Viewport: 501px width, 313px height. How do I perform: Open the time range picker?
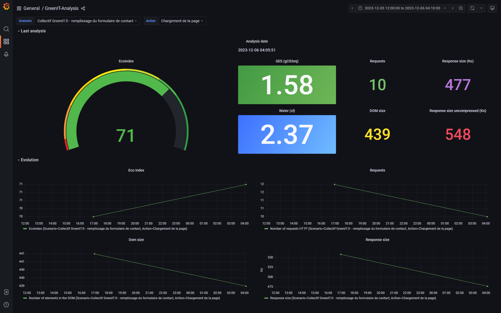pyautogui.click(x=402, y=8)
